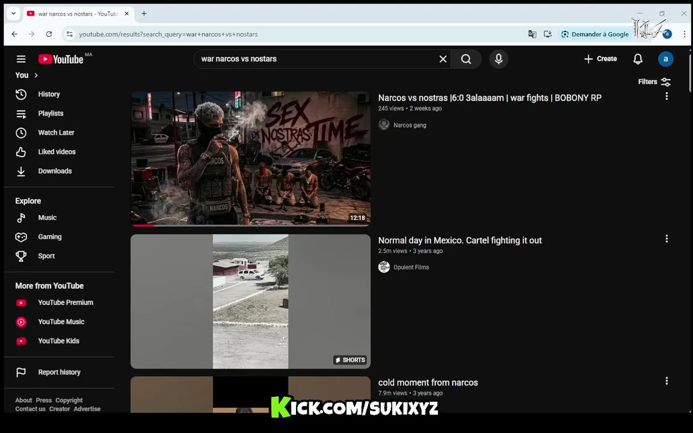Screen dimensions: 693x433
Task: Close the war narcos vs nostars tab
Action: coord(126,14)
